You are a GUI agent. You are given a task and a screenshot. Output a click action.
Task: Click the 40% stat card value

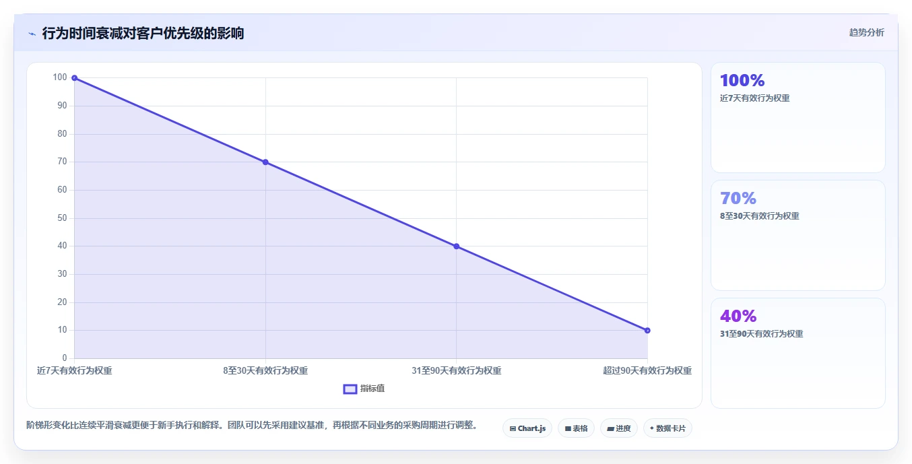pyautogui.click(x=738, y=316)
